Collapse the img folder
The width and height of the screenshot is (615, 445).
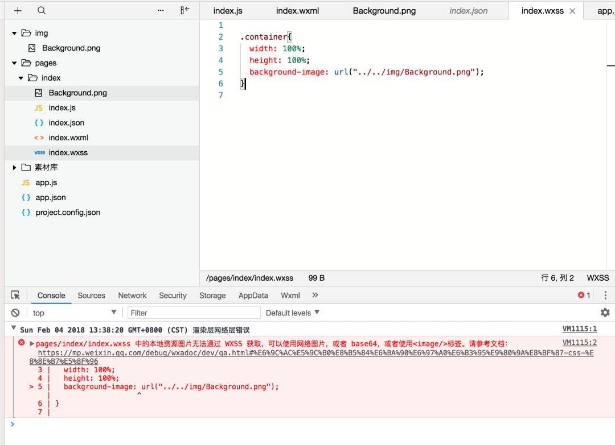coord(14,34)
